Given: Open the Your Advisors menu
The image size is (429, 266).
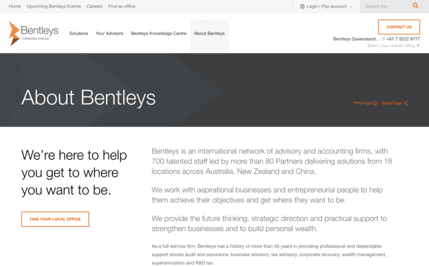Looking at the screenshot, I should pyautogui.click(x=110, y=34).
